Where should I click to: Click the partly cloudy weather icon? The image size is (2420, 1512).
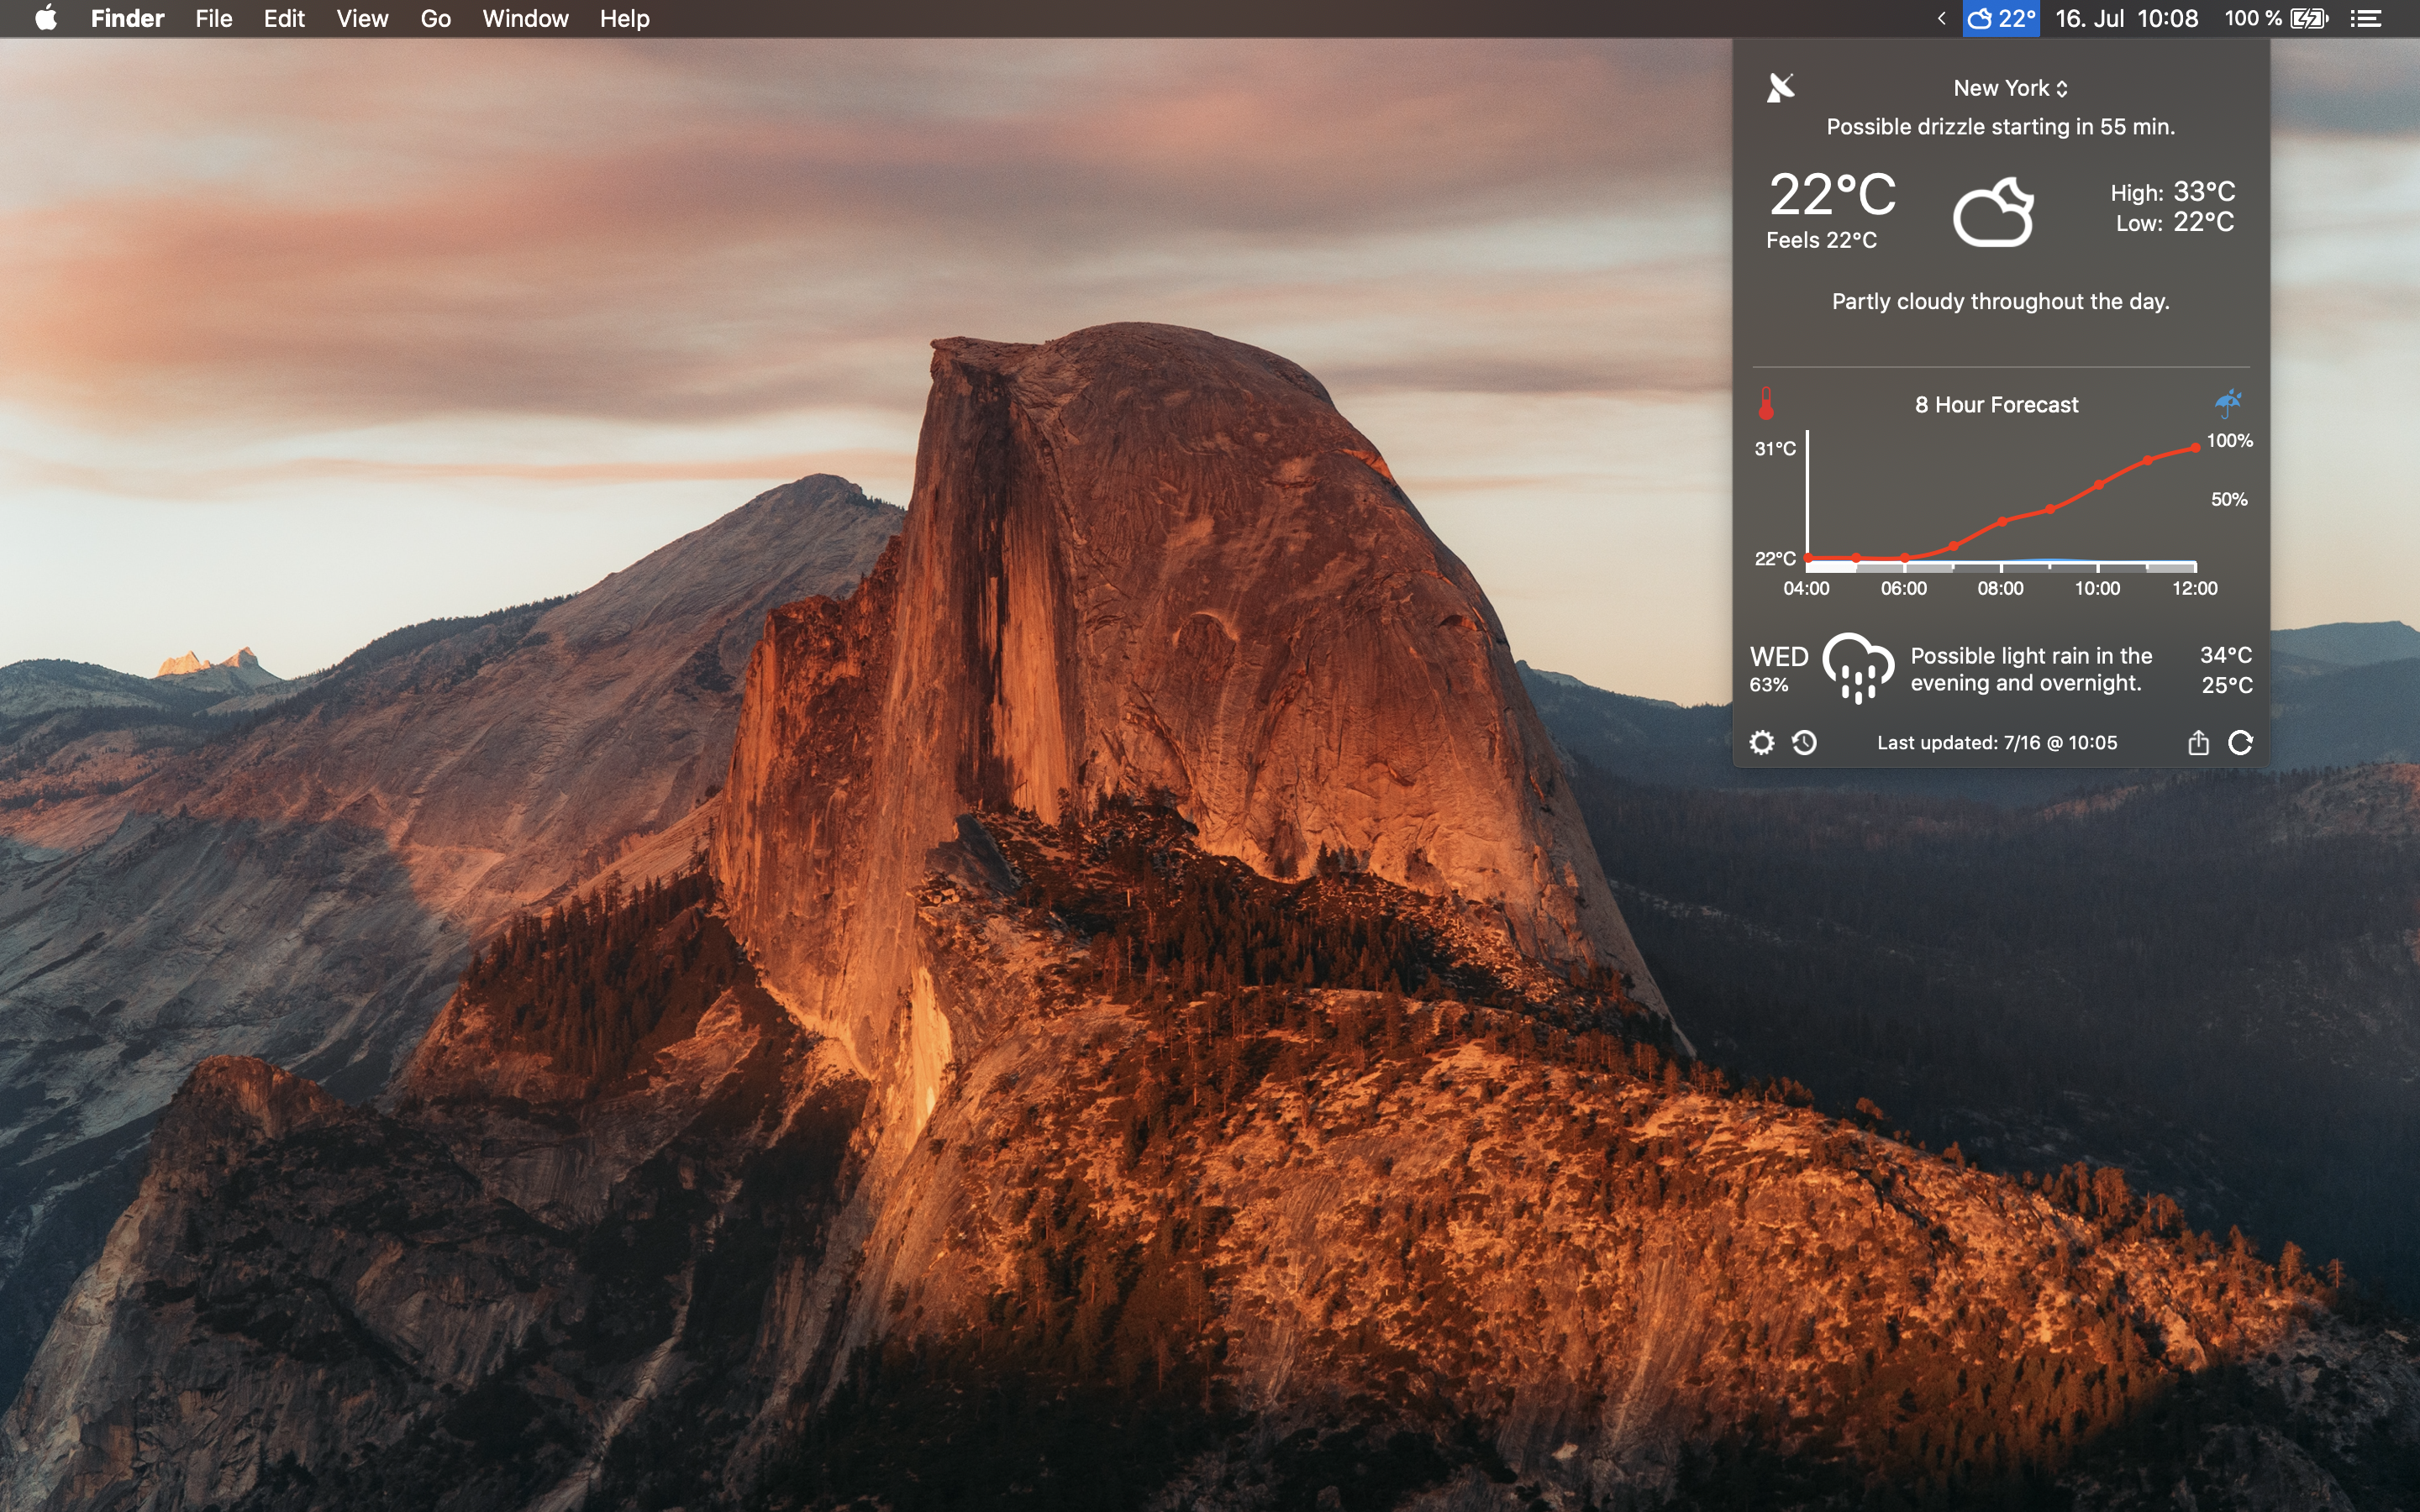[x=1994, y=212]
